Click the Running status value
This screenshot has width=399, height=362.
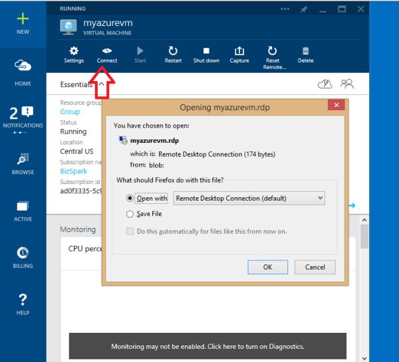tap(73, 132)
